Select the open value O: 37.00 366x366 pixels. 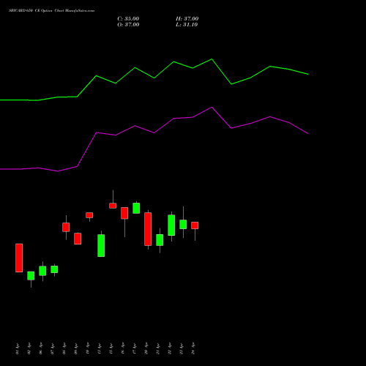click(x=128, y=25)
